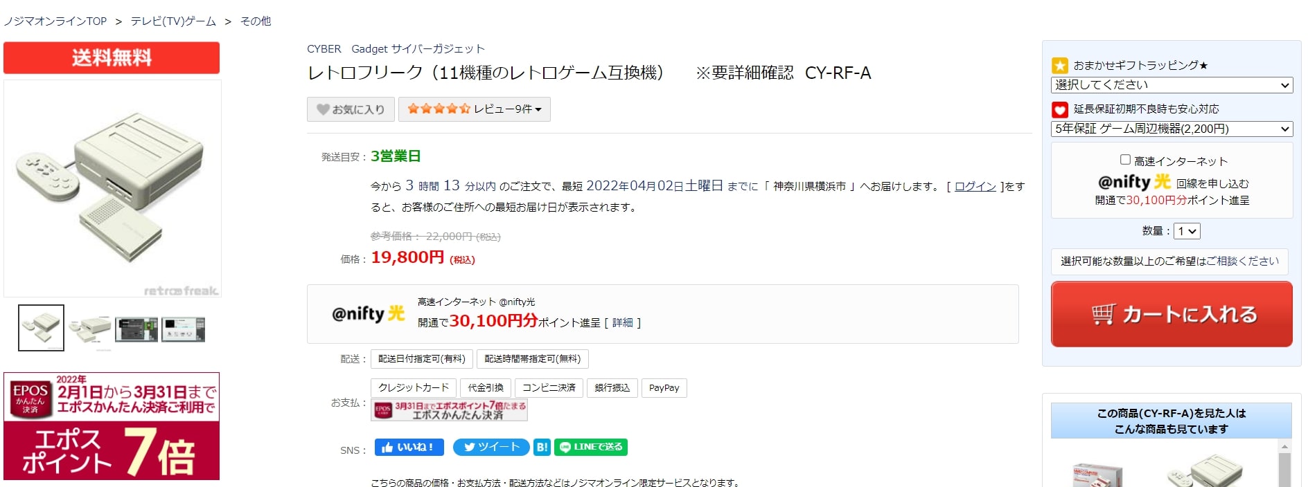This screenshot has width=1308, height=487.
Task: Select the second product thumbnail
Action: tap(89, 328)
